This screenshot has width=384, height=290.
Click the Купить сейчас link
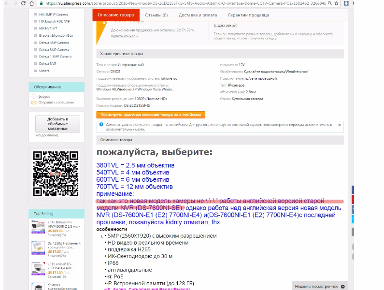pyautogui.click(x=123, y=36)
